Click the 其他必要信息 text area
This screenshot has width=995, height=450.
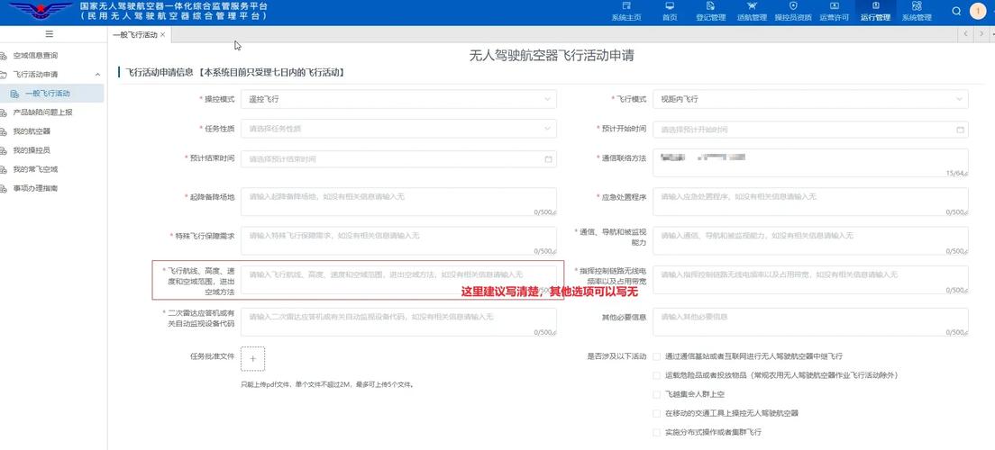(x=810, y=322)
